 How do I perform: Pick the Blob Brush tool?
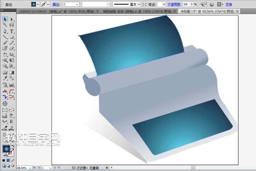point(5,48)
